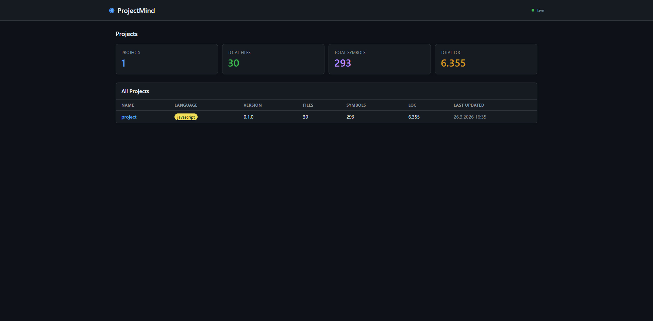This screenshot has height=321, width=653.
Task: Click the ProjectMind logo icon
Action: coord(112,11)
